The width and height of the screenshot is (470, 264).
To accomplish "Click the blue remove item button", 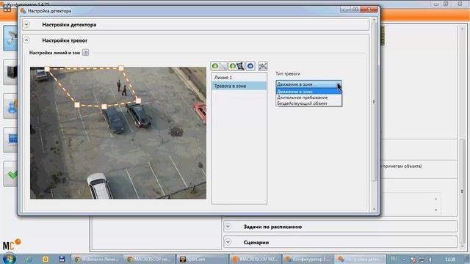I will pos(250,66).
